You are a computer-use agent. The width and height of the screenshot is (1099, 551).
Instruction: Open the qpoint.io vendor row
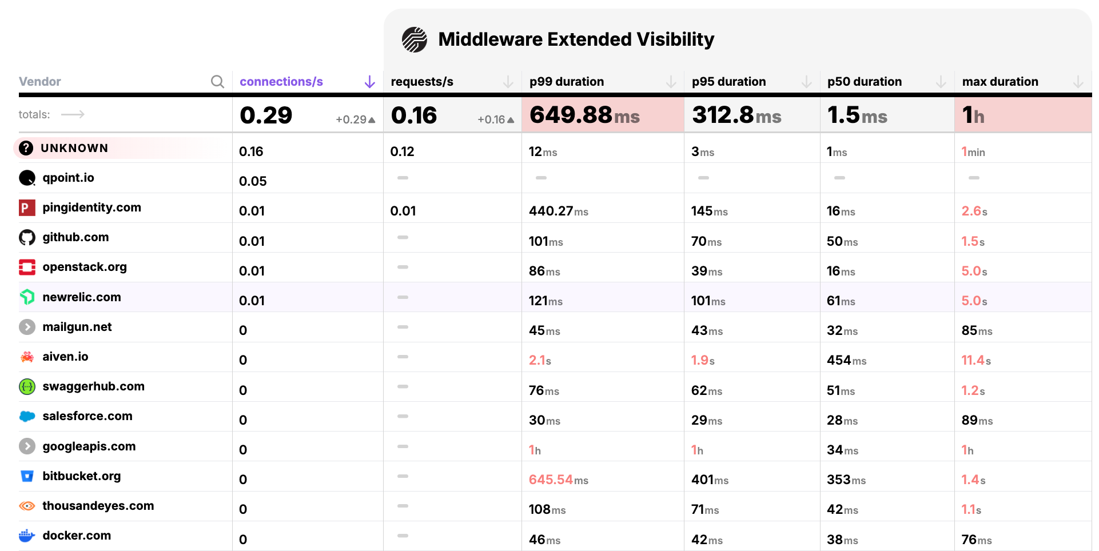click(x=68, y=178)
